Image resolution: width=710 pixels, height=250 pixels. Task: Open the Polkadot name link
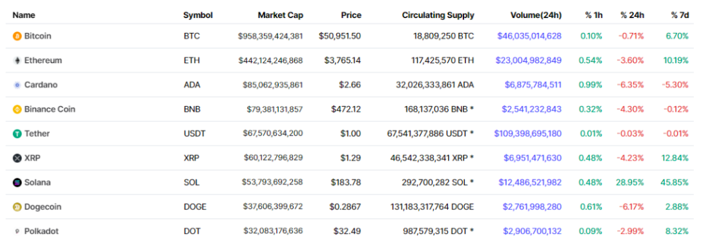point(41,231)
